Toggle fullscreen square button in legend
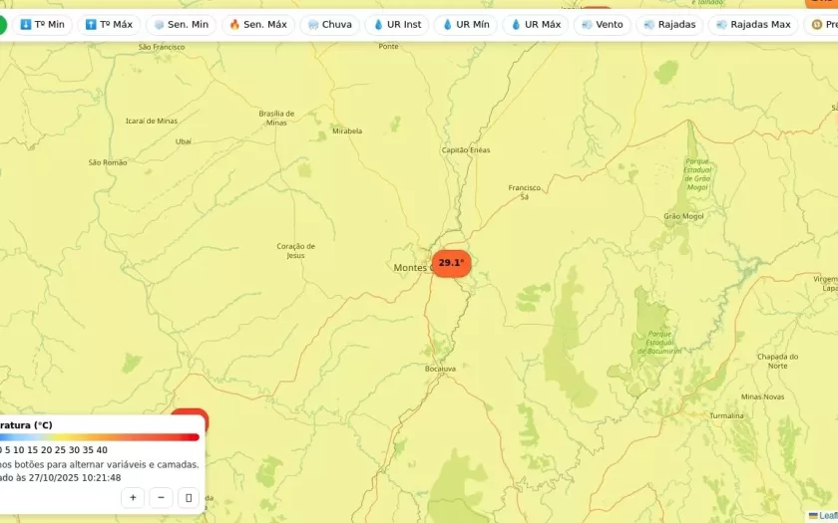This screenshot has width=838, height=523. point(189,498)
